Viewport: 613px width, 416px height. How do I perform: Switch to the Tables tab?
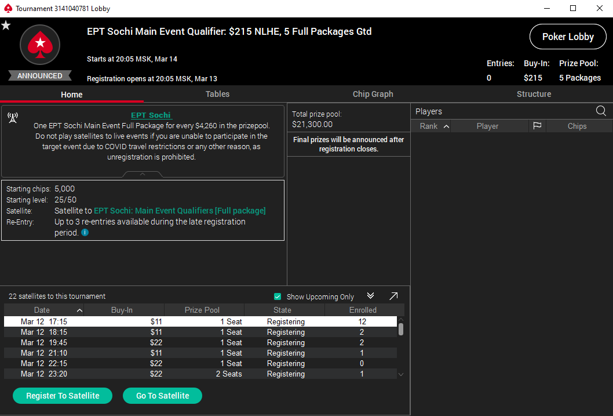coord(217,94)
